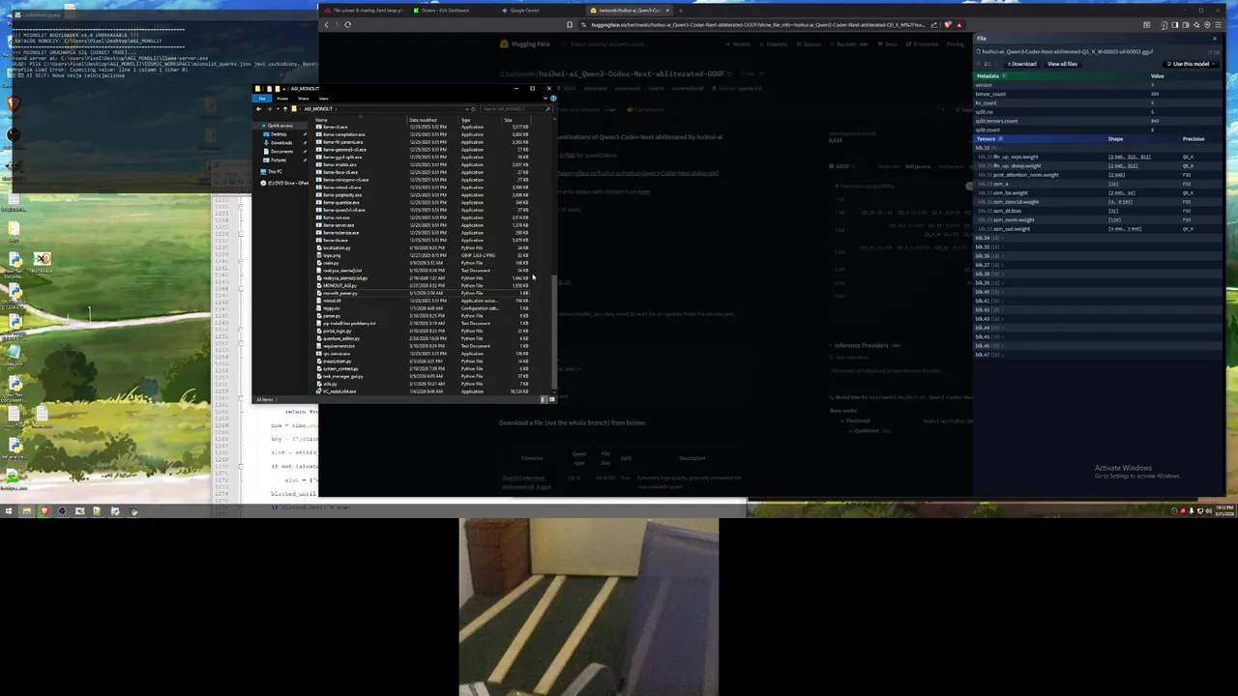Open the Share tab in Explorer ribbon

point(304,99)
